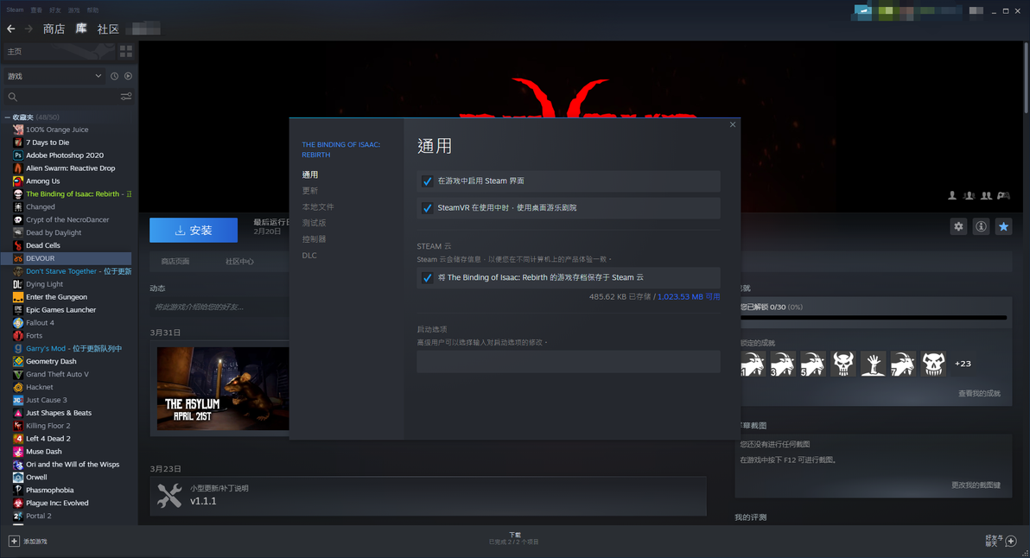Screen dimensions: 1030x558
Task: Click the wrench patch notes icon
Action: [169, 496]
